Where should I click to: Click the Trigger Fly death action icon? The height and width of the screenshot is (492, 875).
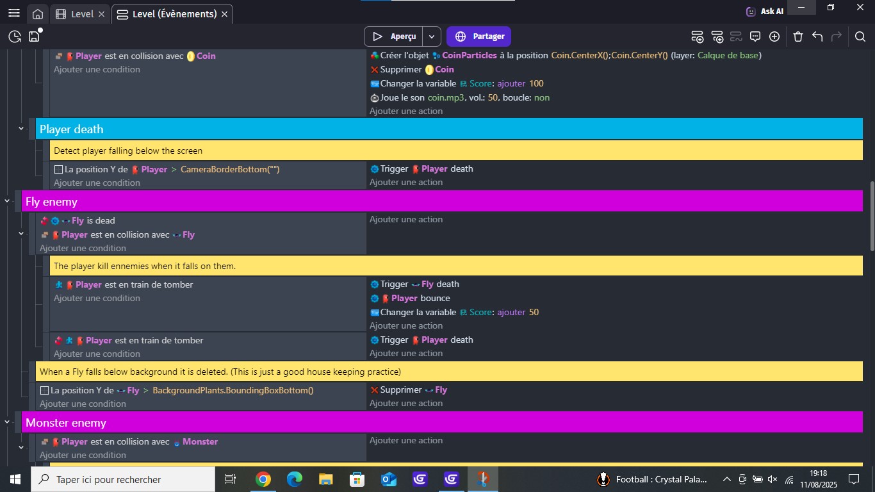pos(375,284)
